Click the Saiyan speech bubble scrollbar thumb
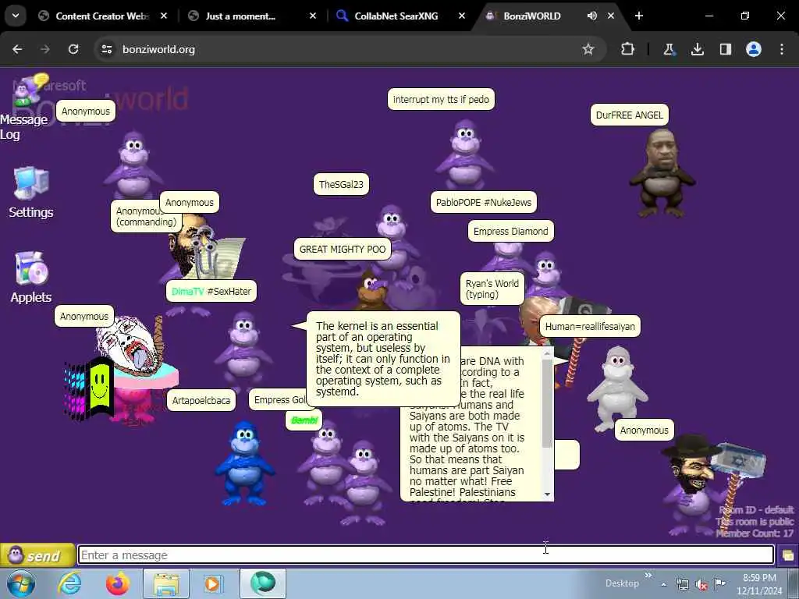 click(x=547, y=403)
